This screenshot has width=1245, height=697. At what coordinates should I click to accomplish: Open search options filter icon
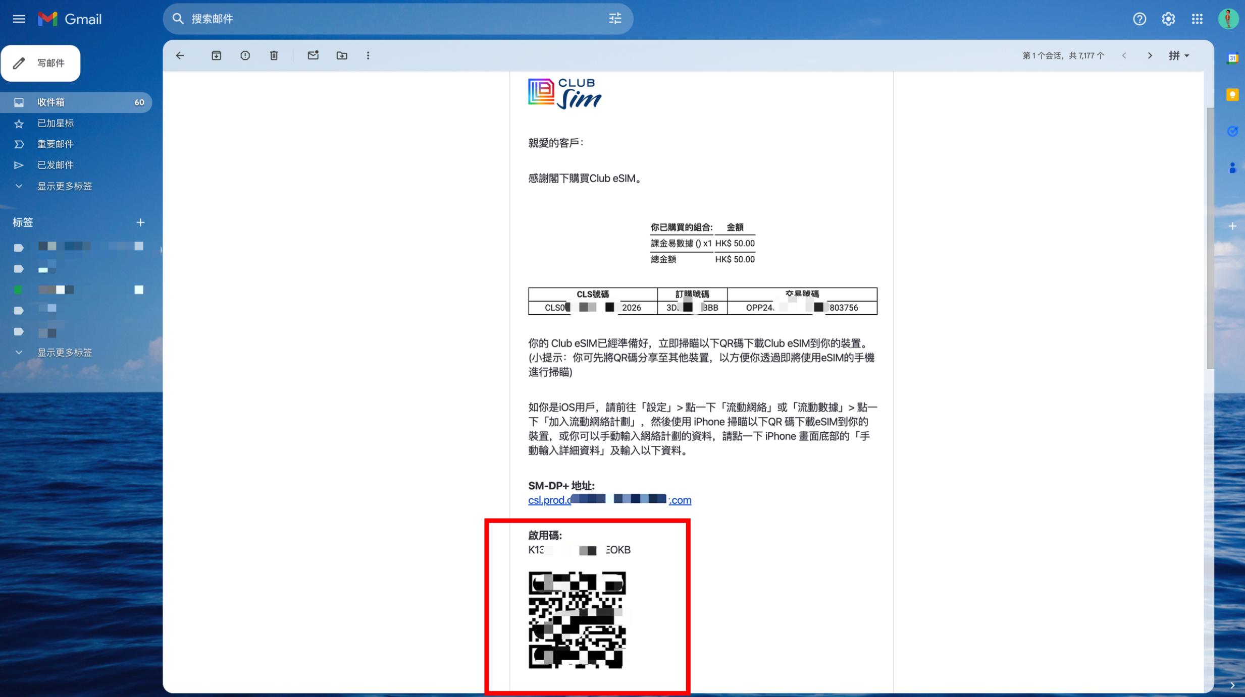615,19
